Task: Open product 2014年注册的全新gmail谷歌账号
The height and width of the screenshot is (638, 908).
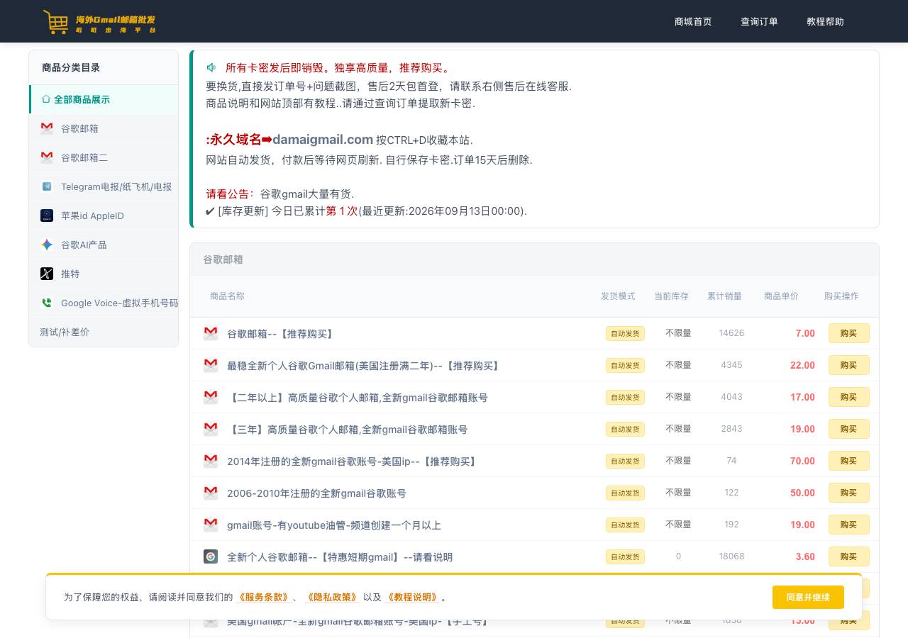Action: click(x=353, y=461)
